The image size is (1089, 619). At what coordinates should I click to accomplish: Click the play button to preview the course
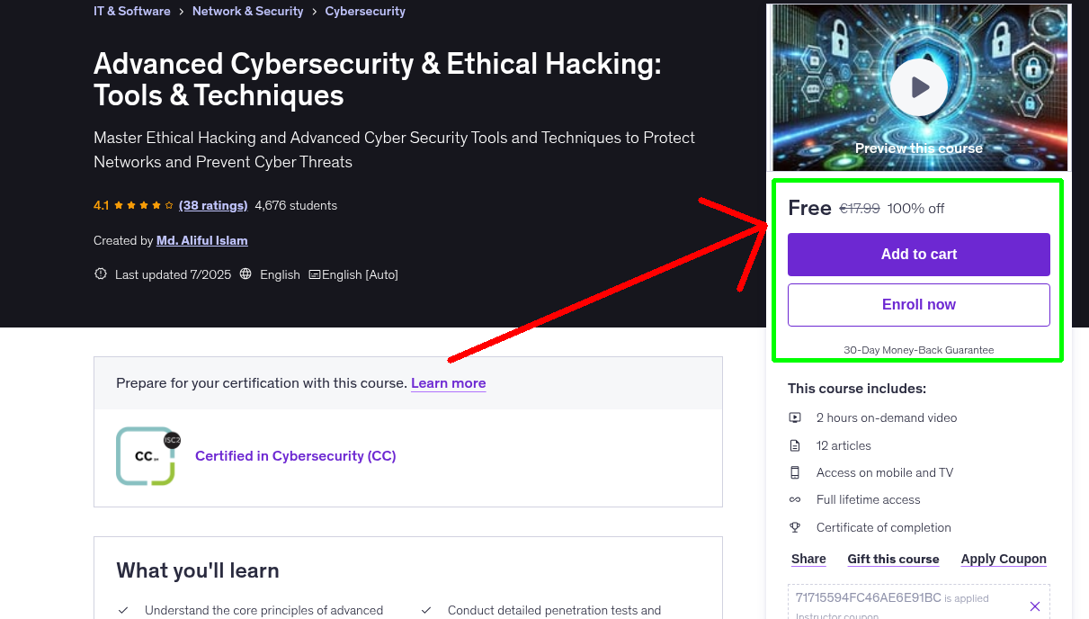click(918, 86)
